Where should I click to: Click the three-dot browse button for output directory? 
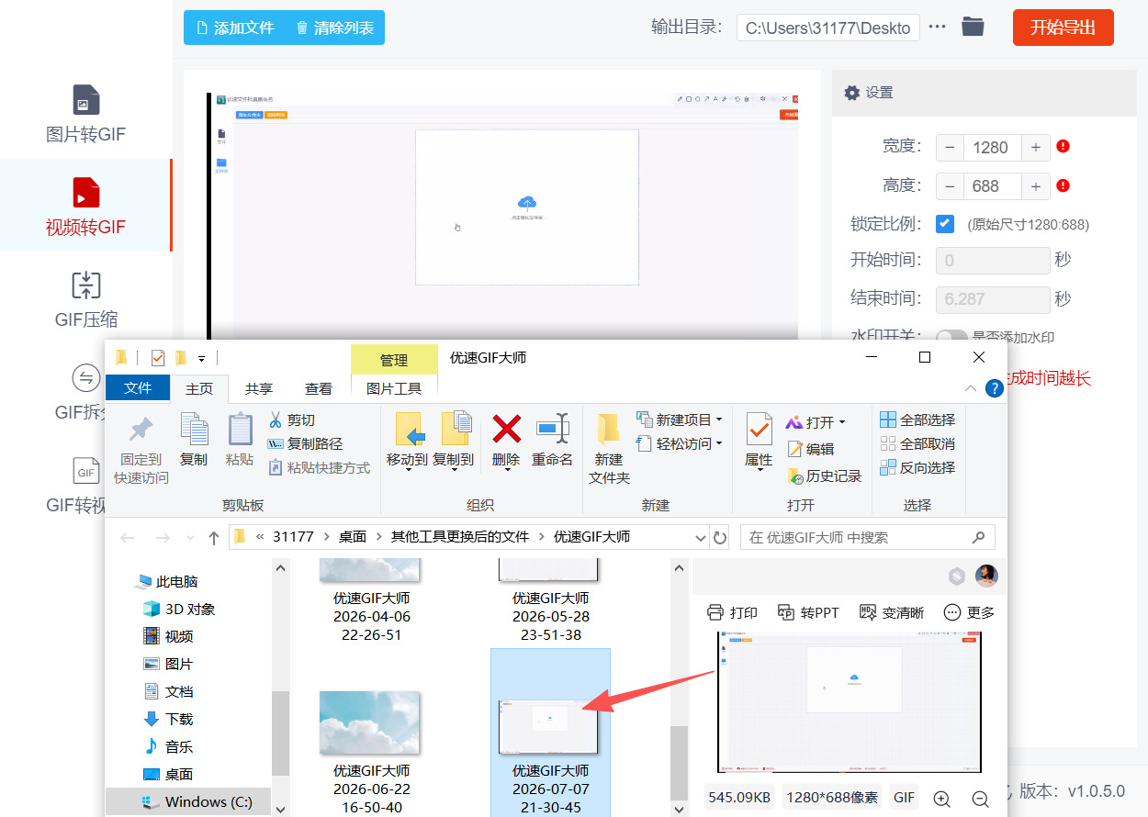(x=937, y=28)
